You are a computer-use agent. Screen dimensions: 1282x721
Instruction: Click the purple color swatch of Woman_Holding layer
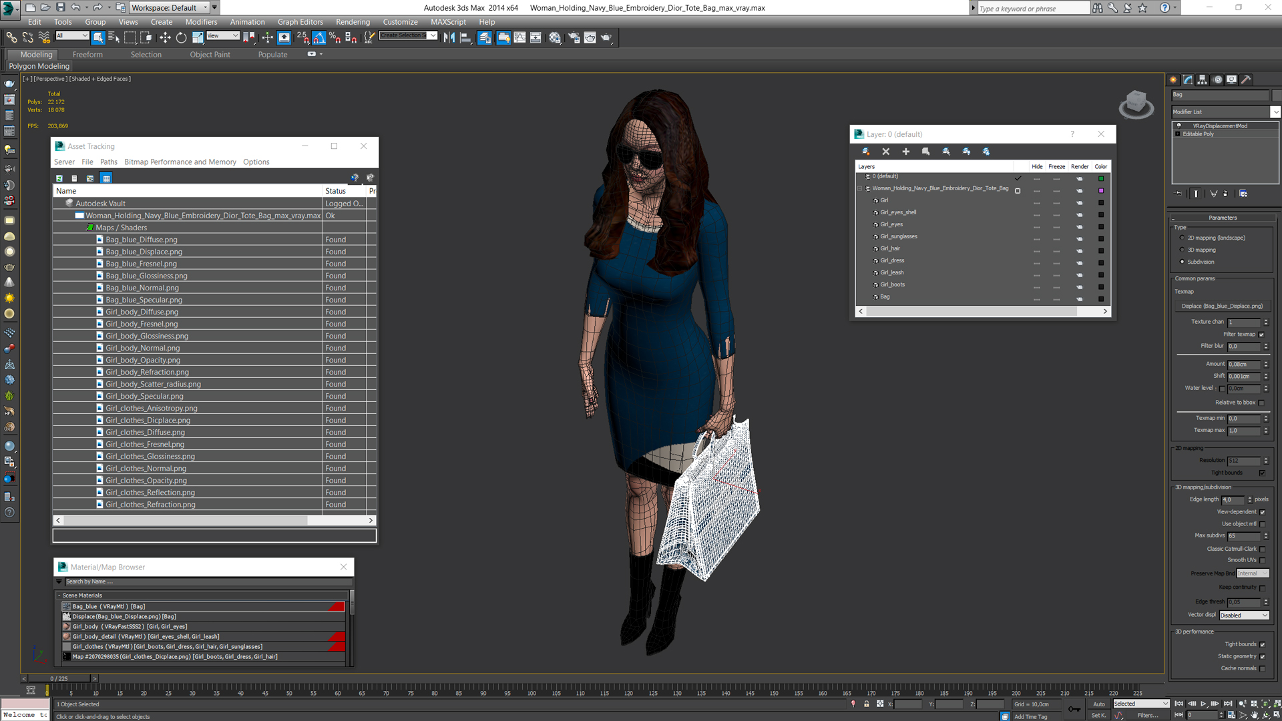(1101, 191)
